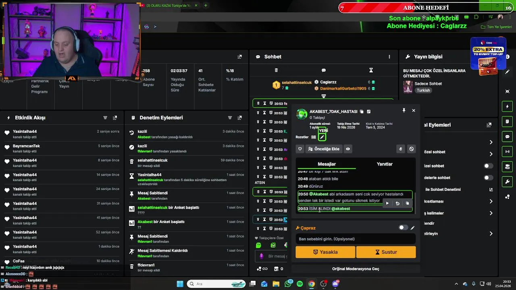Click the block circle icon in the user card
This screenshot has width=516, height=290.
coord(411,149)
